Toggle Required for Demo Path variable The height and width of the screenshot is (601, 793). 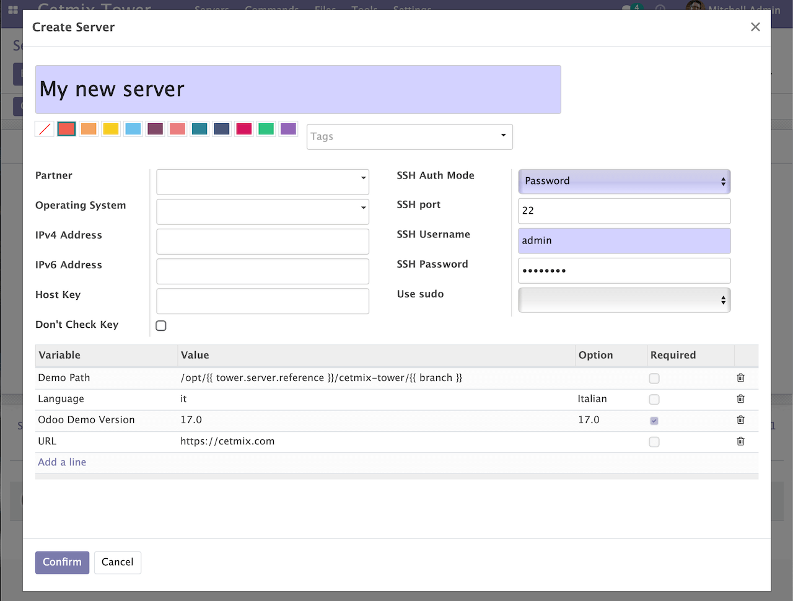(654, 379)
